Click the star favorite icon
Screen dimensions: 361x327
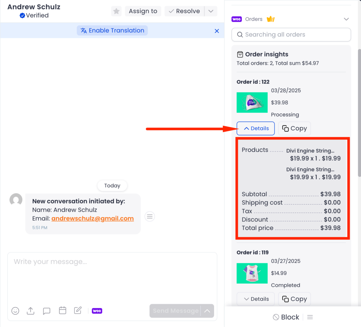click(x=116, y=11)
